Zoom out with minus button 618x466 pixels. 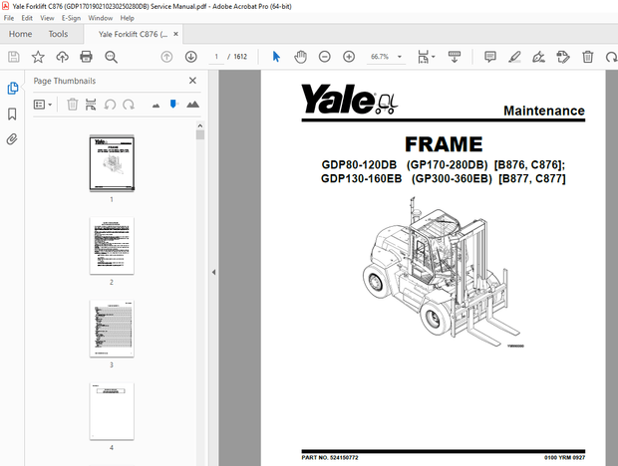click(x=325, y=57)
